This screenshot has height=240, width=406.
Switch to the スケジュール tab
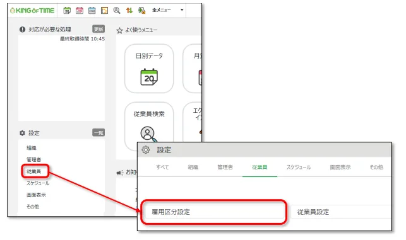coord(299,167)
